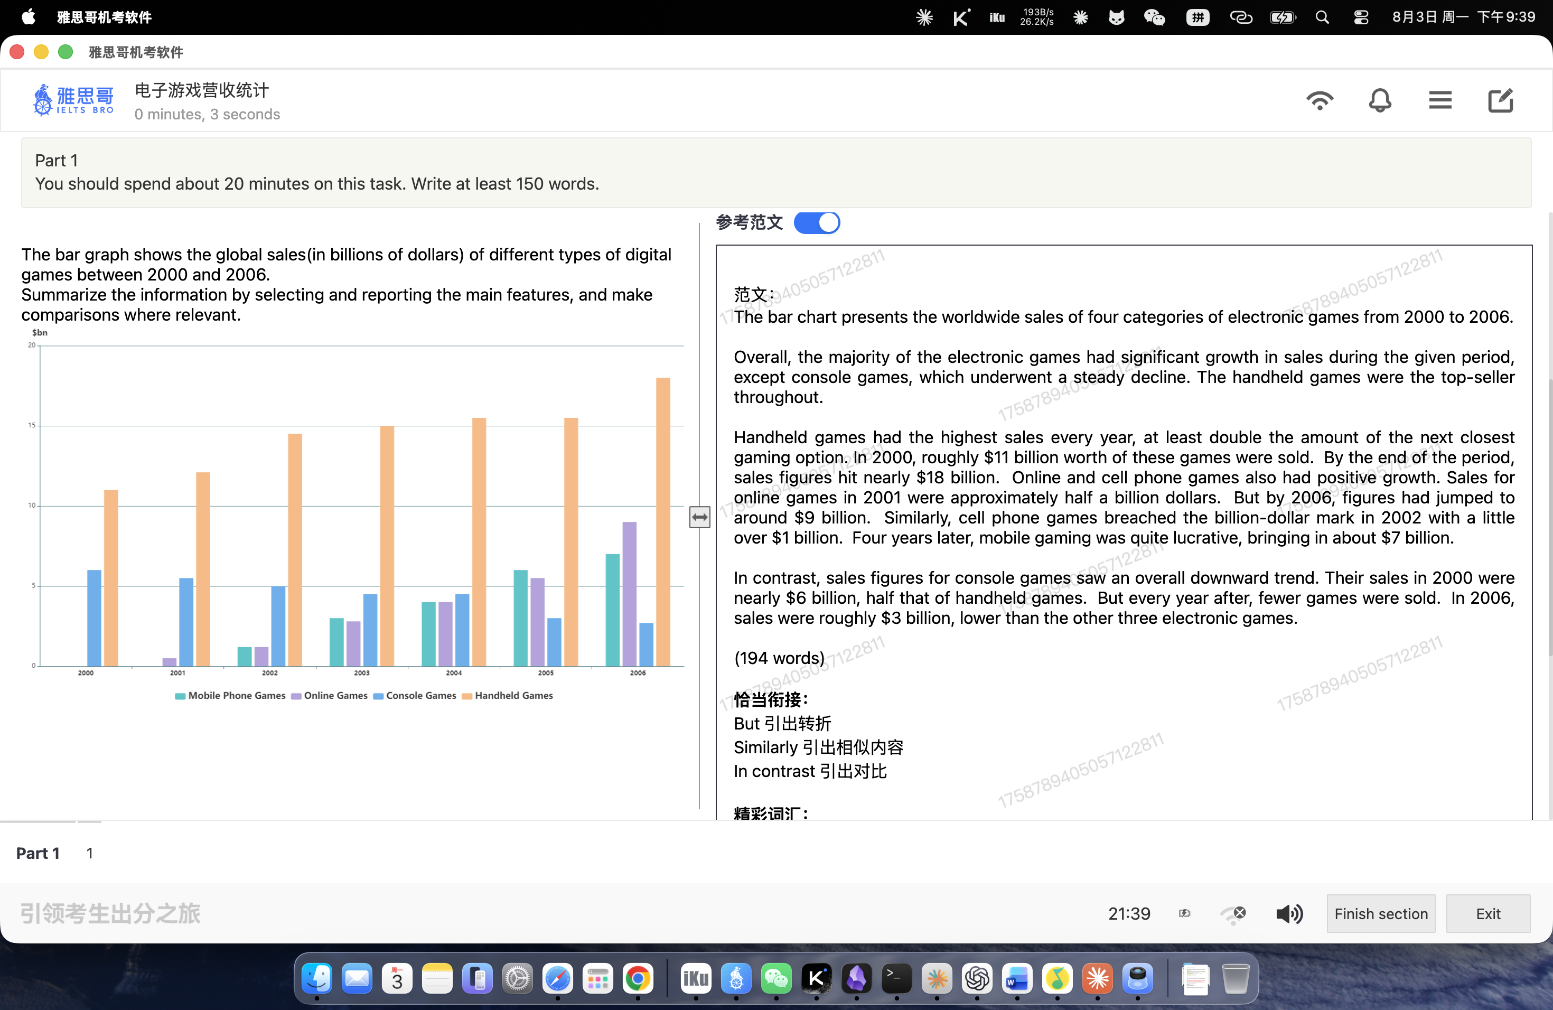Toggle Mobile Phone Games legend series
The height and width of the screenshot is (1010, 1553).
point(230,696)
